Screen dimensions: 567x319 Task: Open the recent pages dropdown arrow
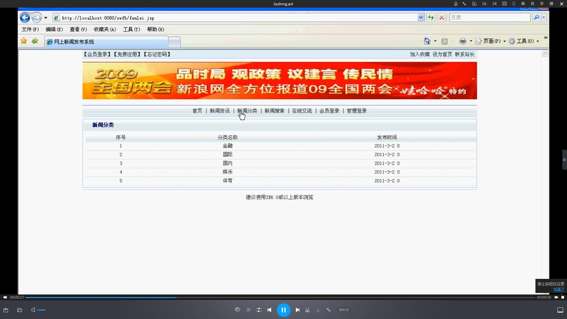(x=46, y=18)
